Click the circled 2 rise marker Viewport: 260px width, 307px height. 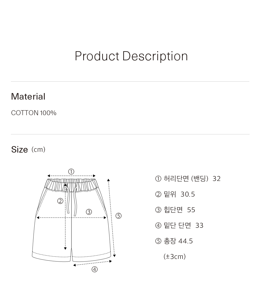tap(60, 201)
